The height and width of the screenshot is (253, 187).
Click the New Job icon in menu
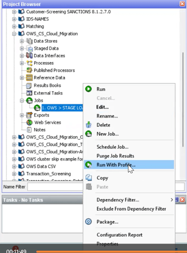88,134
